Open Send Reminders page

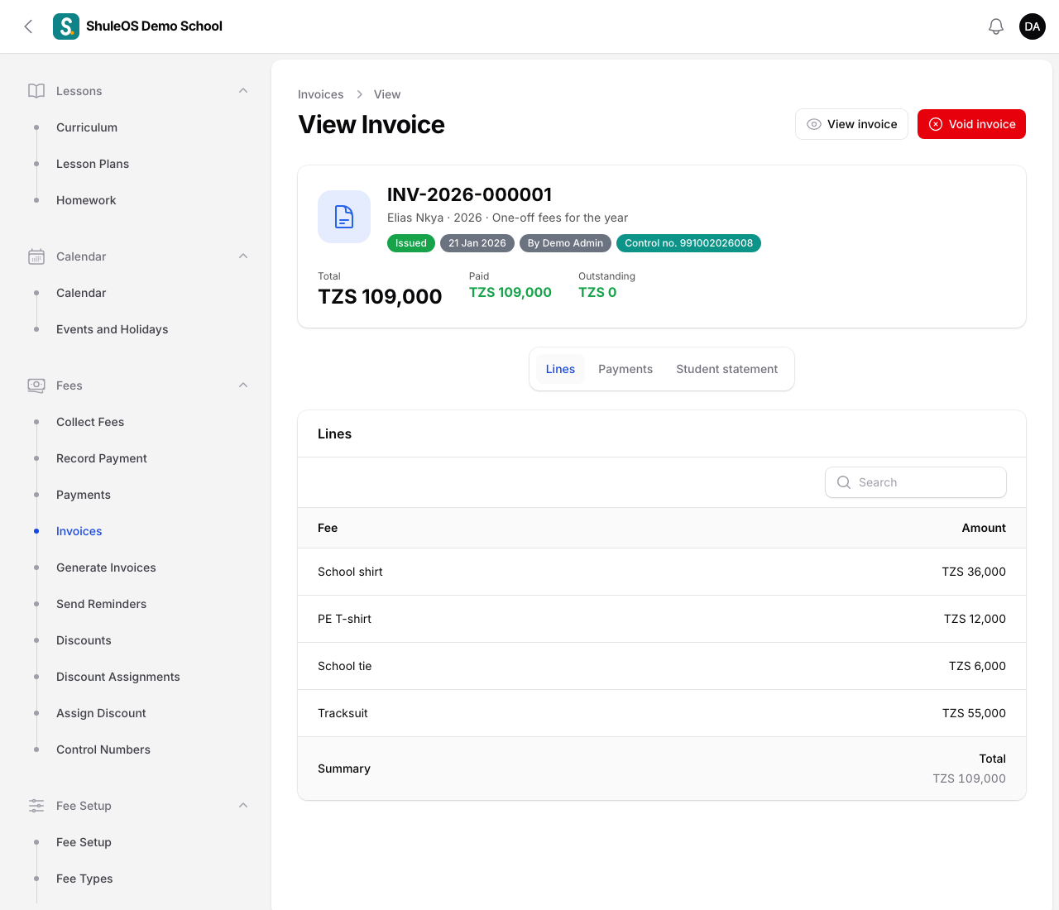(102, 604)
